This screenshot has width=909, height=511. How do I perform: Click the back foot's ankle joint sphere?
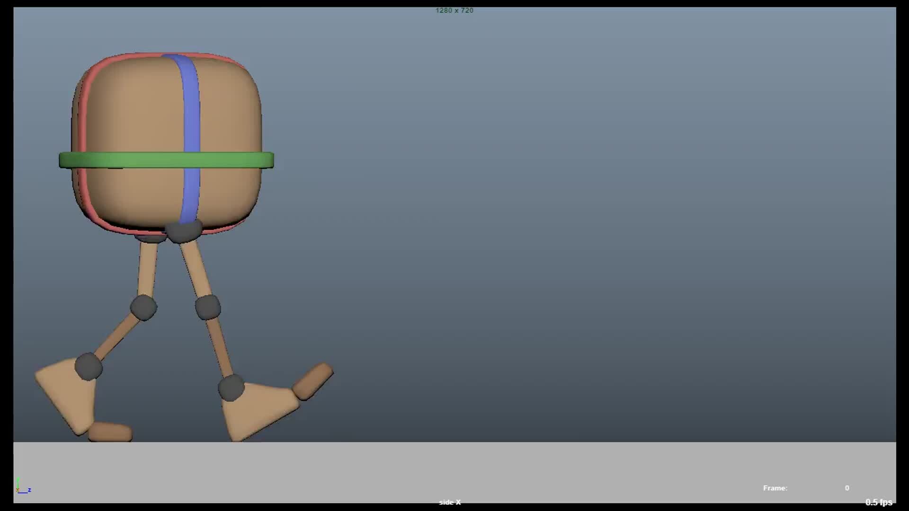pos(89,366)
